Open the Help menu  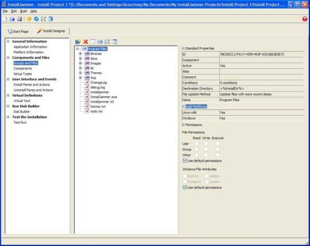(34, 11)
